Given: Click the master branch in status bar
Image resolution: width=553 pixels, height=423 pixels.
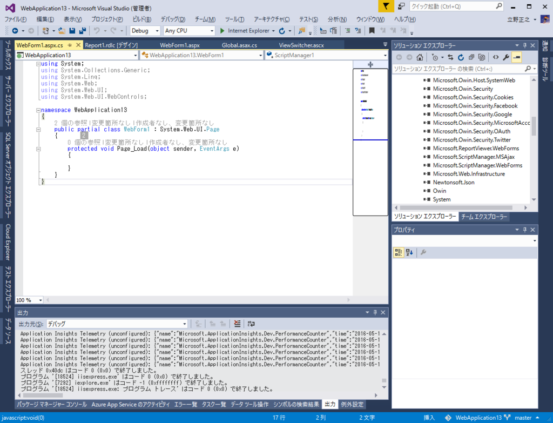Looking at the screenshot, I should point(523,418).
